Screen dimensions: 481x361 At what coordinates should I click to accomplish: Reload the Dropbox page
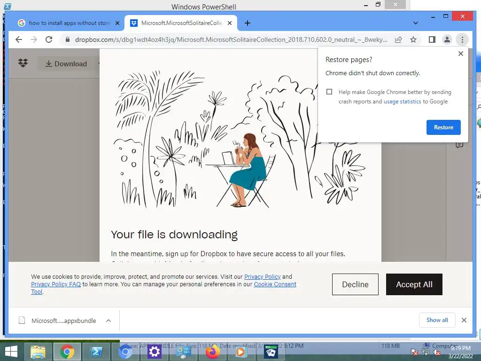tap(49, 39)
